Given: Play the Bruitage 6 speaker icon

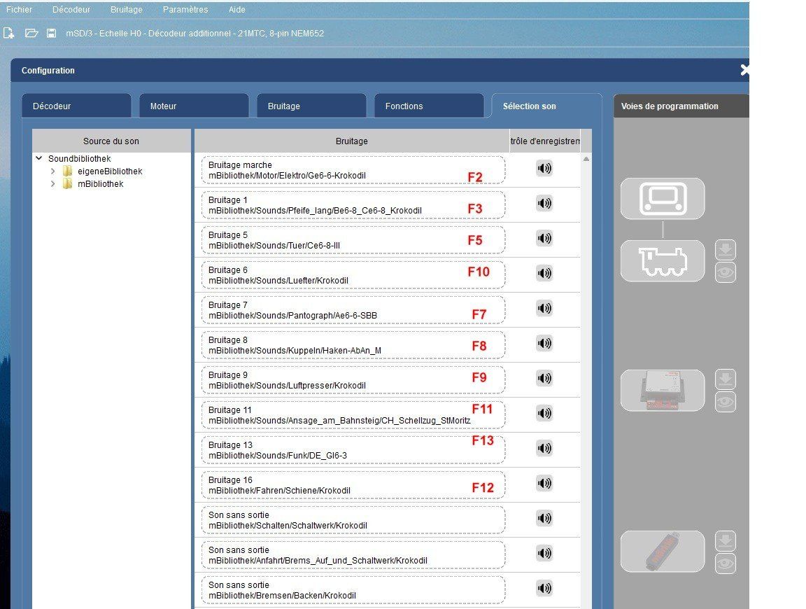Looking at the screenshot, I should (544, 273).
